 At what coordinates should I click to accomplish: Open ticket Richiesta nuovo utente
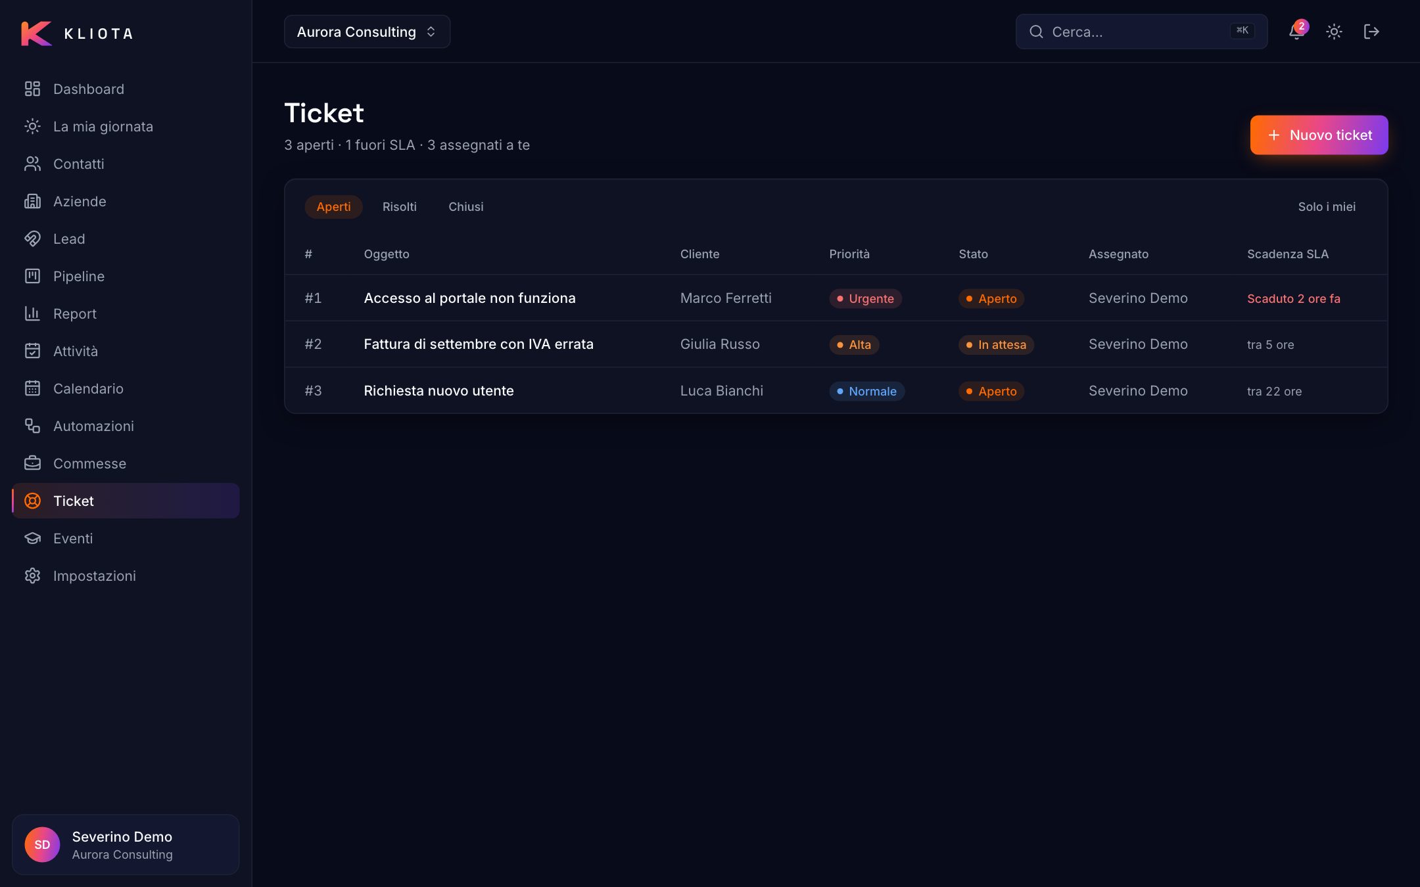(x=438, y=390)
